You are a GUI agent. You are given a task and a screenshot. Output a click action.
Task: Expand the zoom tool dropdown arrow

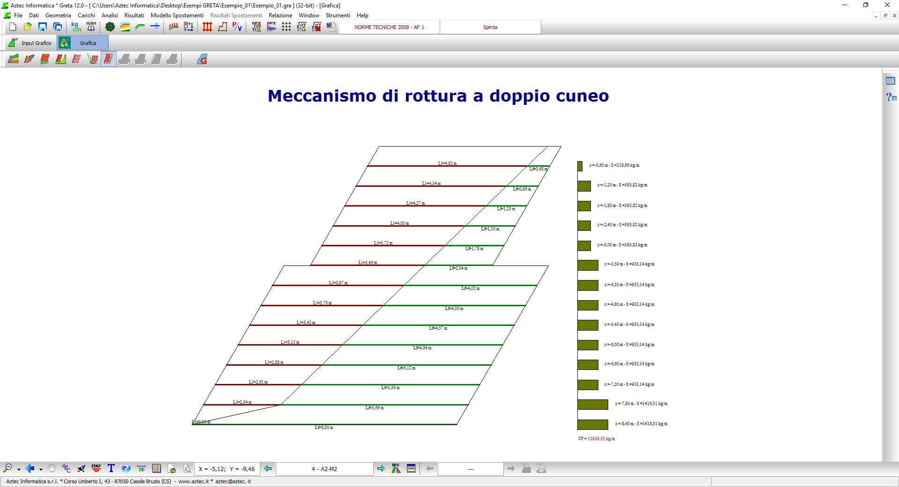click(19, 469)
